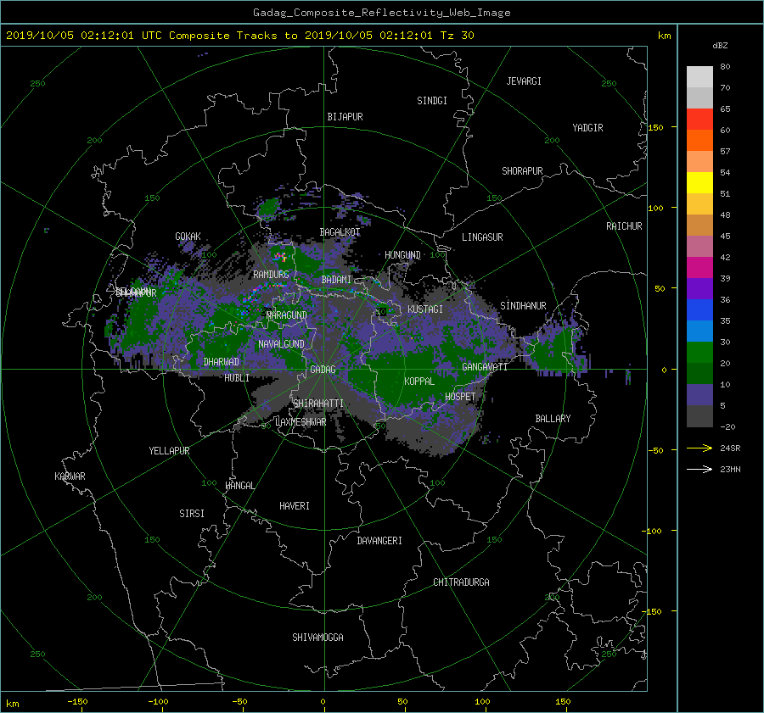Image resolution: width=764 pixels, height=713 pixels.
Task: Click the HAVERI city label
Action: tap(295, 506)
